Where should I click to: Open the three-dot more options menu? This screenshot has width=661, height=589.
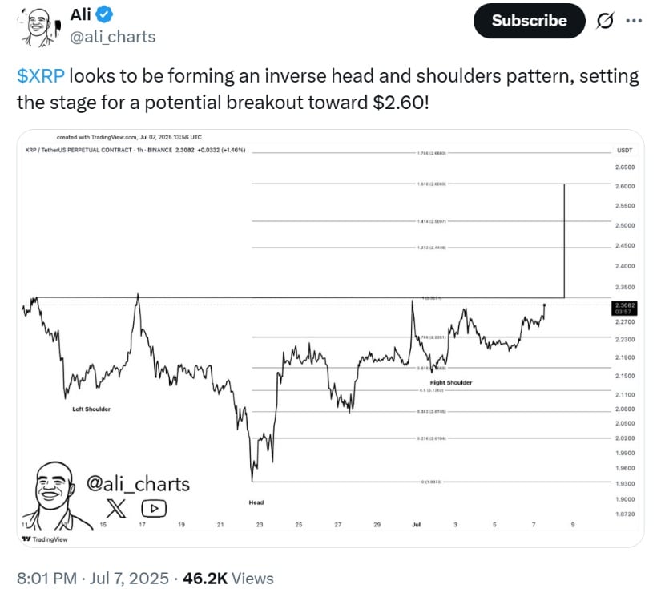(x=634, y=20)
